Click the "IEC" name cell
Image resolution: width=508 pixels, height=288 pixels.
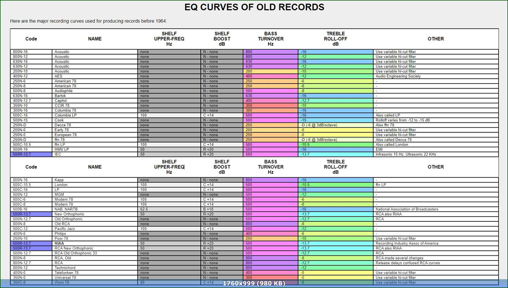pos(94,154)
